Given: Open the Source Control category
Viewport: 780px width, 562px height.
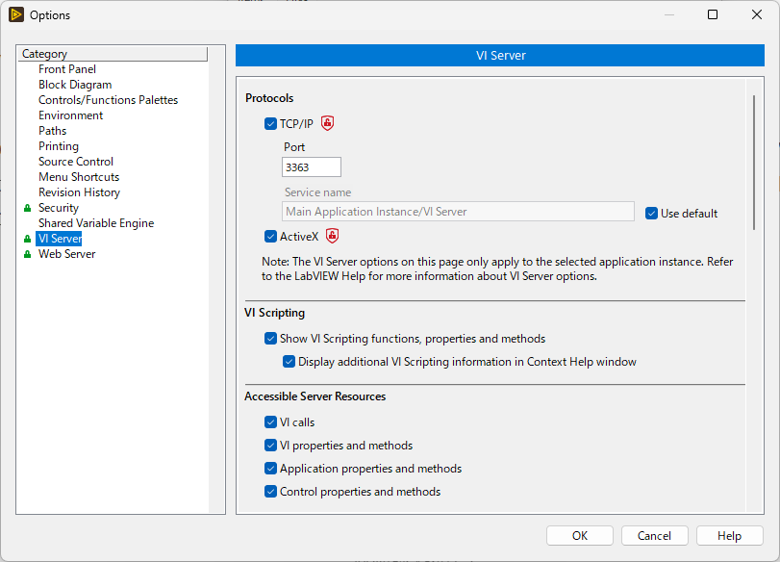Looking at the screenshot, I should (x=76, y=162).
